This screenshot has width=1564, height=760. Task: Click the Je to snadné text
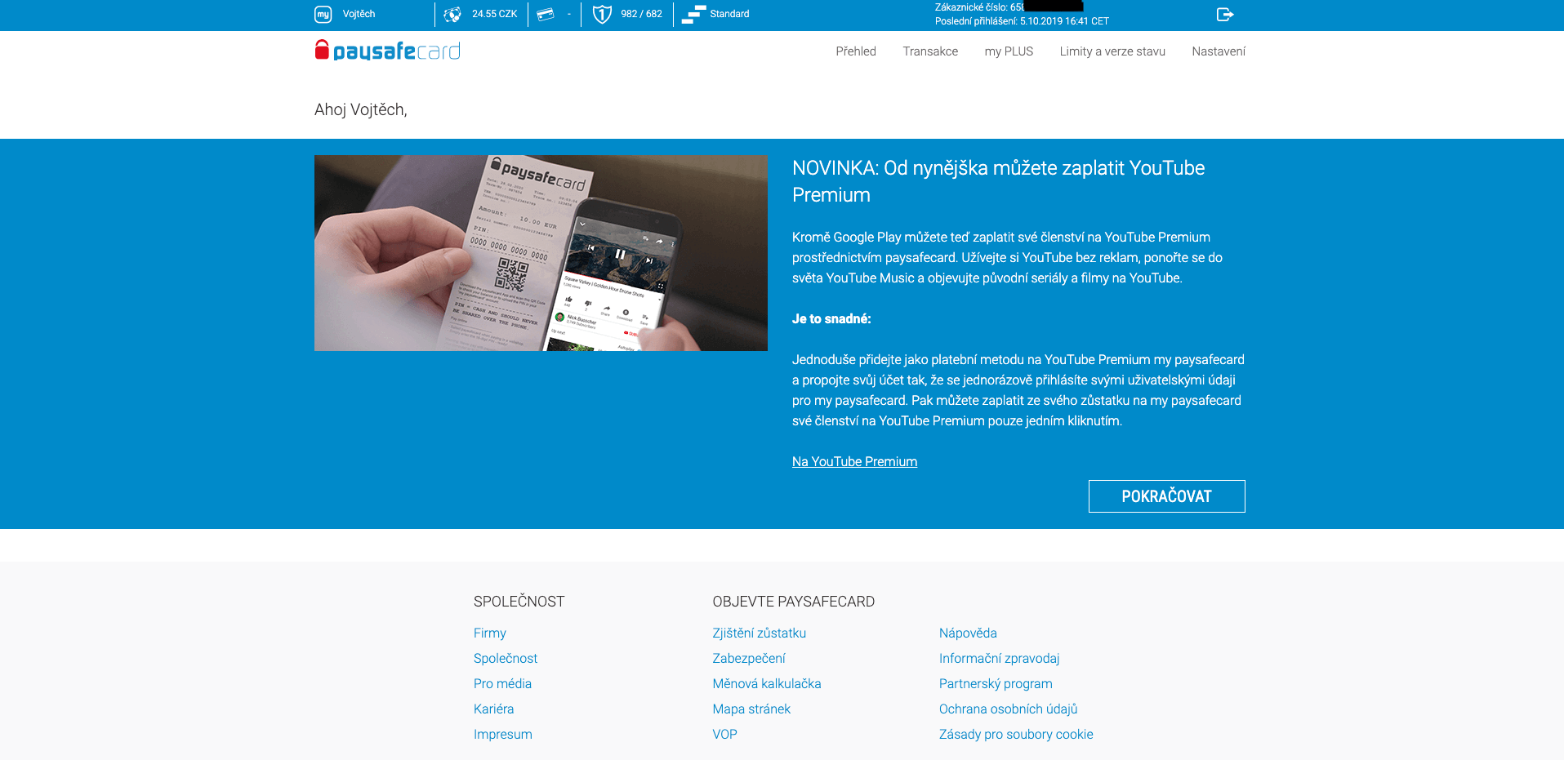[831, 319]
